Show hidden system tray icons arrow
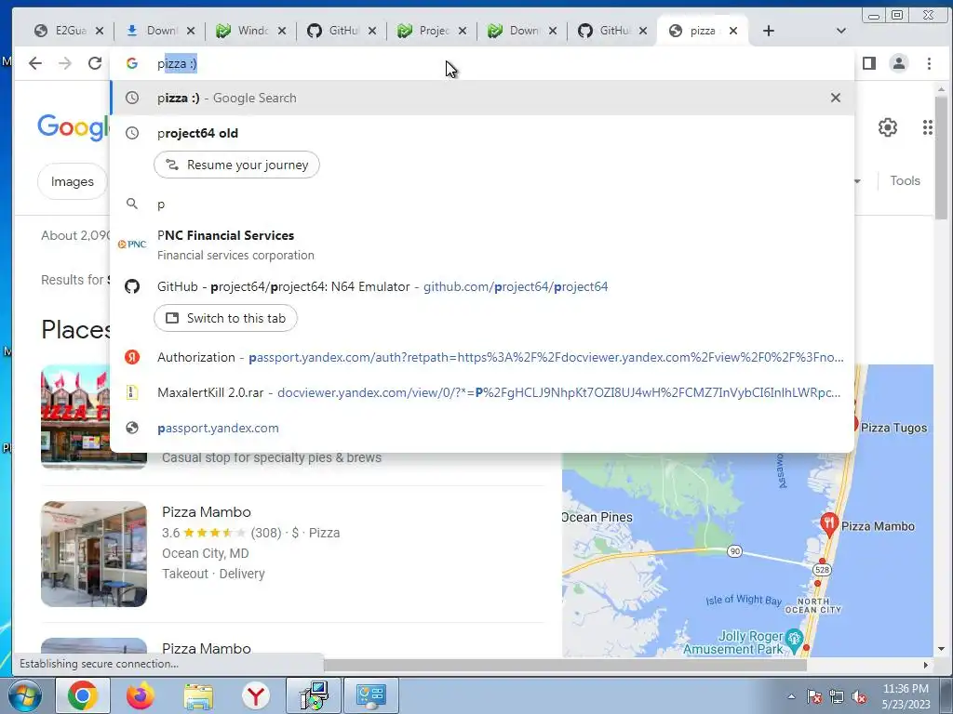Image resolution: width=953 pixels, height=714 pixels. 791,697
